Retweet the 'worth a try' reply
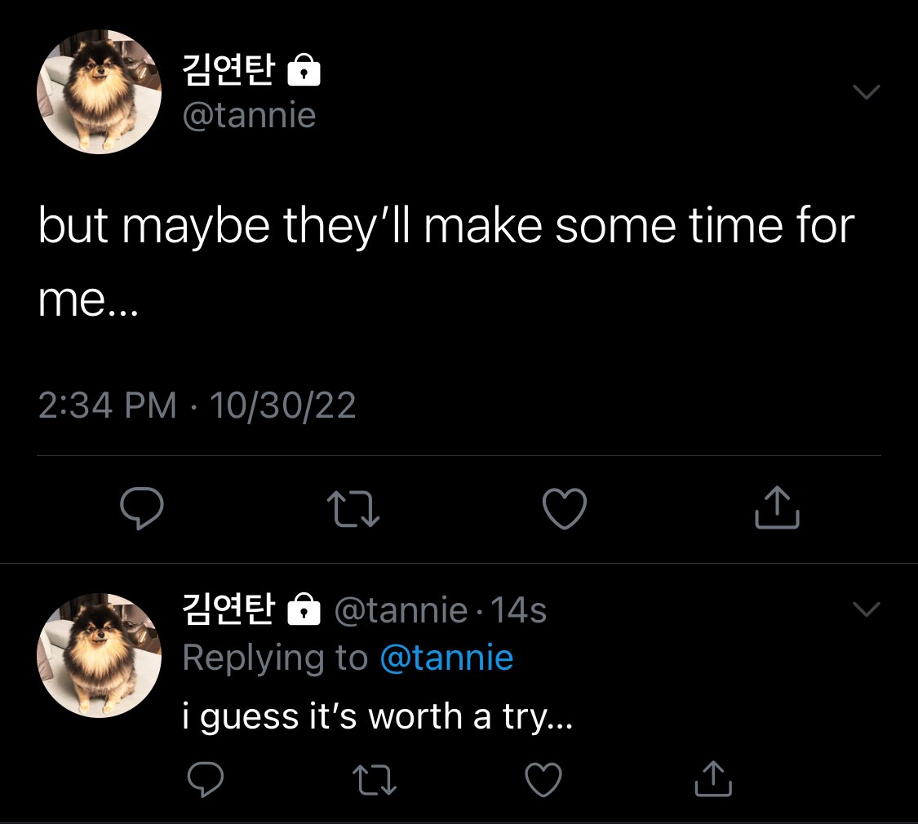The image size is (918, 824). click(375, 780)
